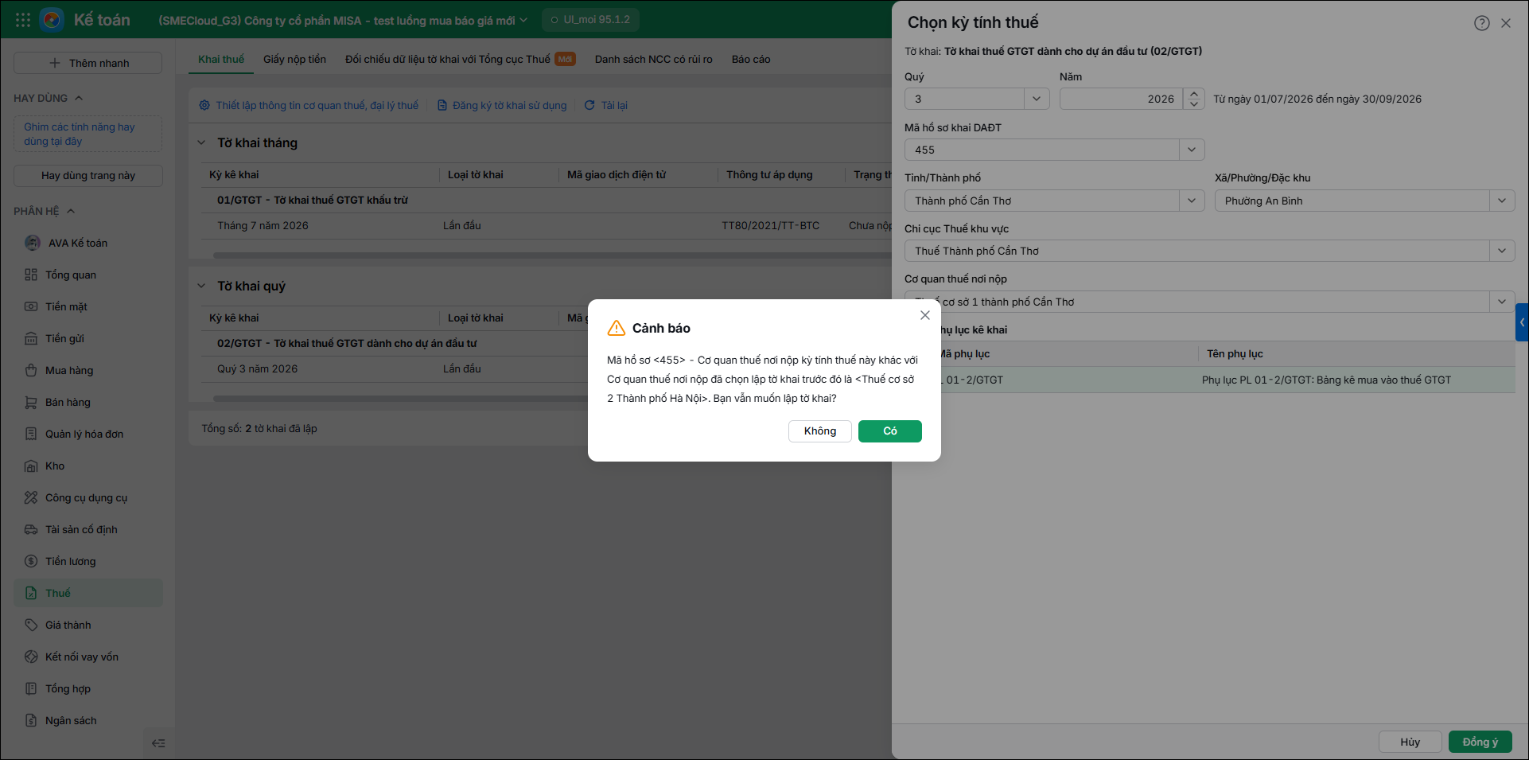This screenshot has width=1529, height=760.
Task: Open Tài sản cố định in sidebar
Action: pyautogui.click(x=81, y=529)
